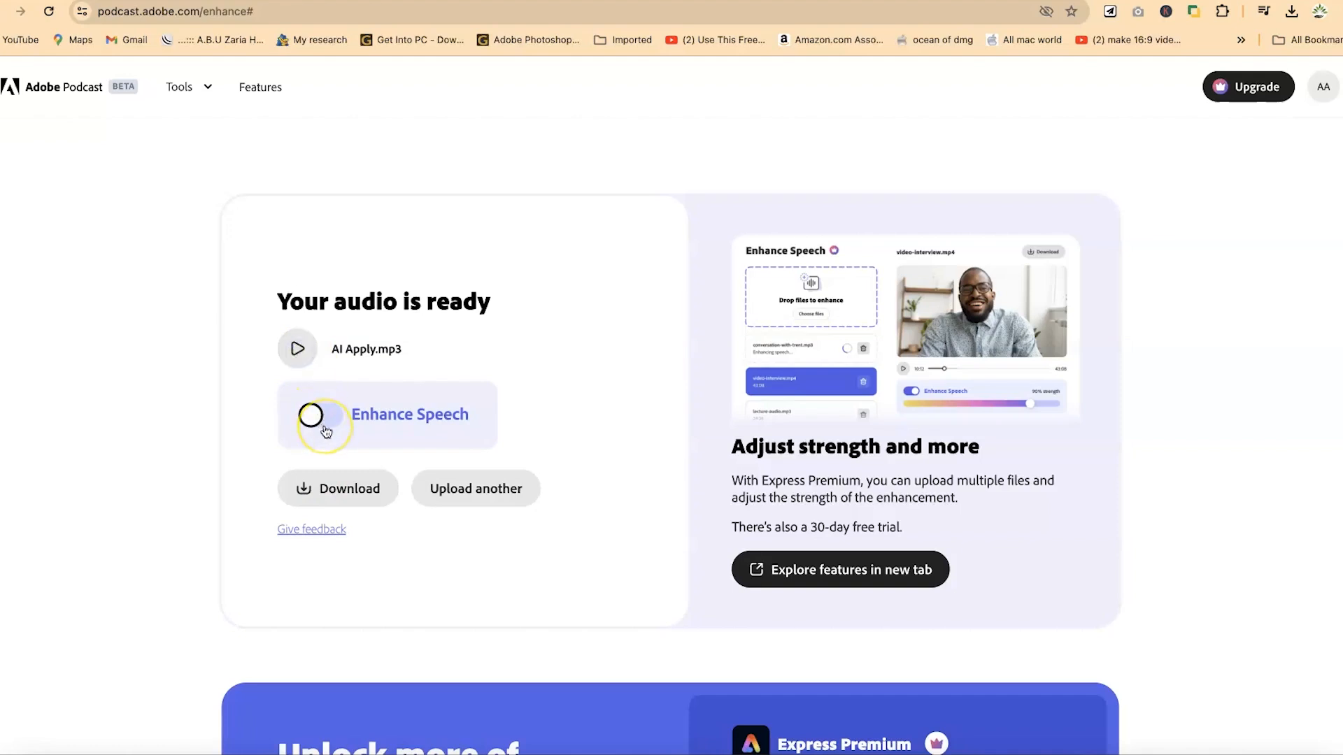Open ocean of dmg bookmark
Screen dimensions: 1343x755
point(935,40)
